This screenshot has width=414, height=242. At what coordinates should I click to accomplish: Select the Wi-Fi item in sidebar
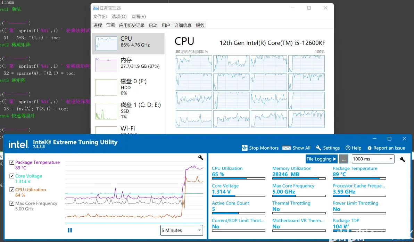point(128,129)
